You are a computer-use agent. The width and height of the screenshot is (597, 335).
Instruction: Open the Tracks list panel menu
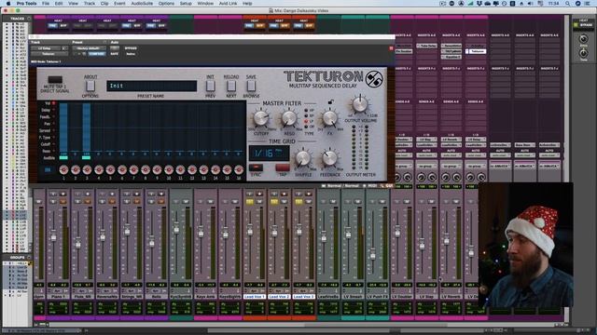(x=29, y=19)
